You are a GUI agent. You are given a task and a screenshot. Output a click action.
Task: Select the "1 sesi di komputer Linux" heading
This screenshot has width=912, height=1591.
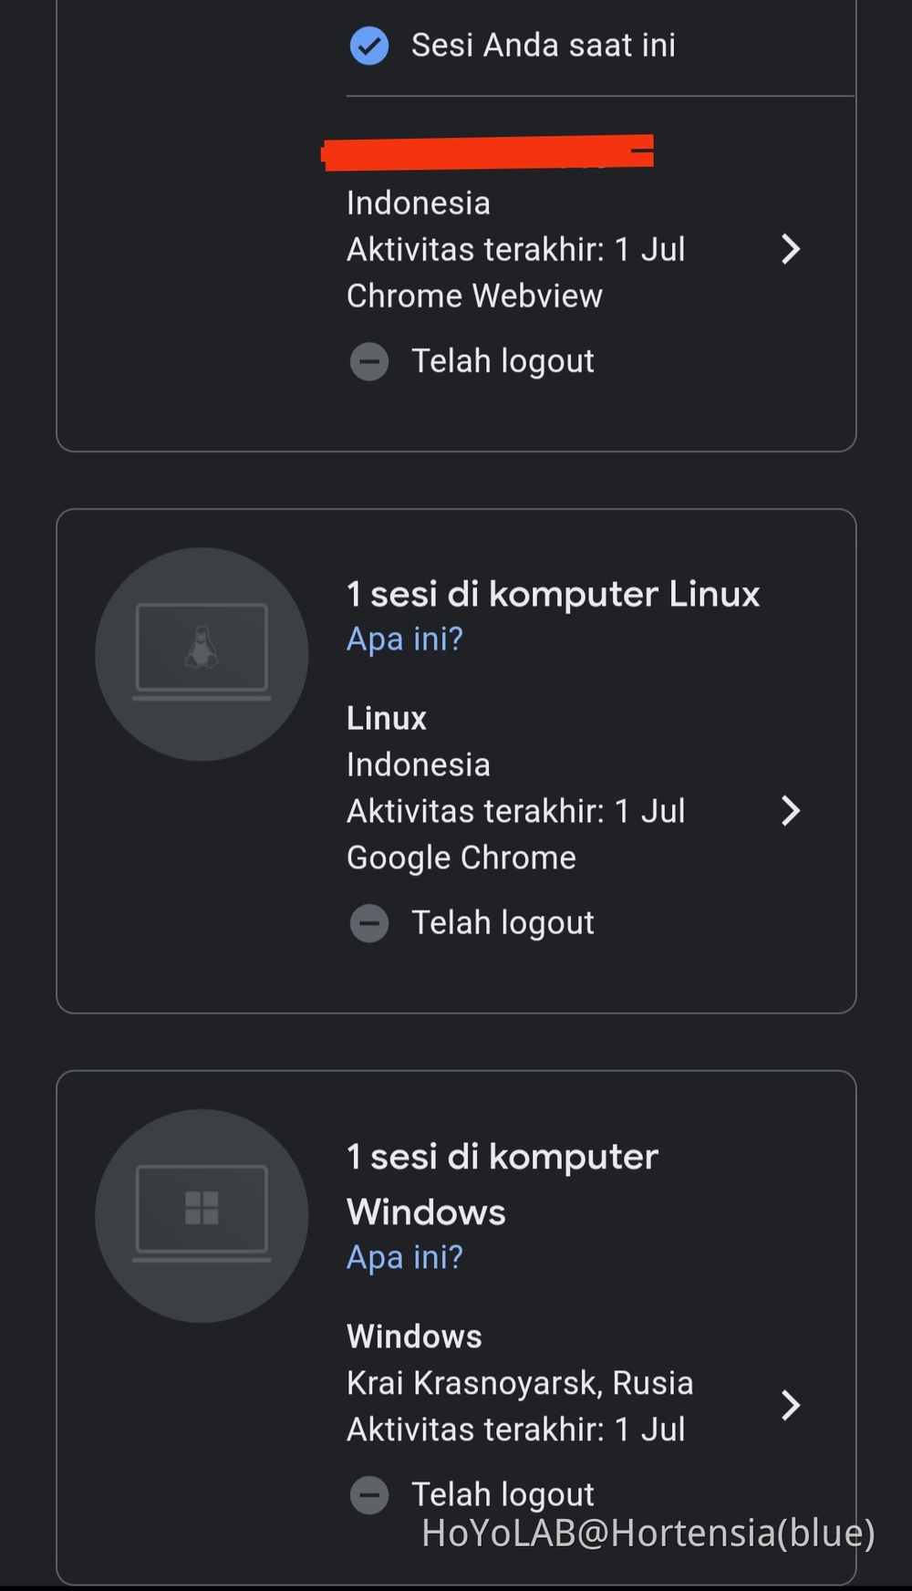pyautogui.click(x=553, y=595)
